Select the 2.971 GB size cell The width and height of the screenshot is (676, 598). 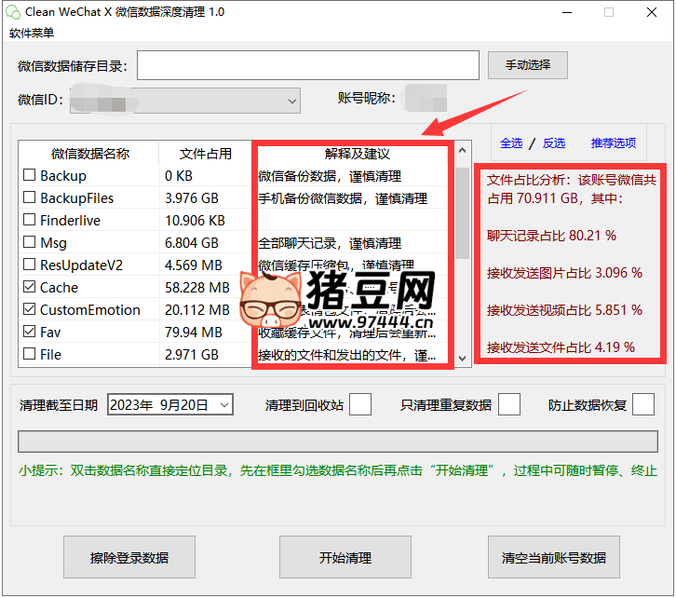[x=192, y=354]
